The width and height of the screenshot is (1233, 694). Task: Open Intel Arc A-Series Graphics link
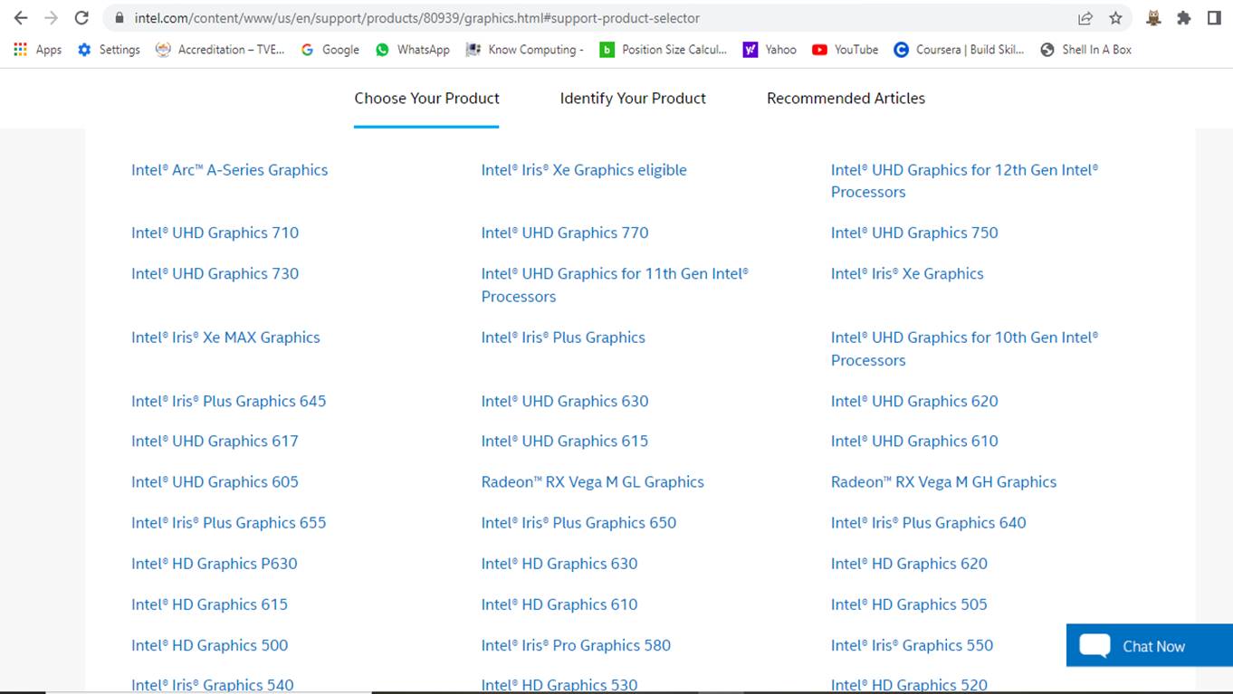(229, 170)
